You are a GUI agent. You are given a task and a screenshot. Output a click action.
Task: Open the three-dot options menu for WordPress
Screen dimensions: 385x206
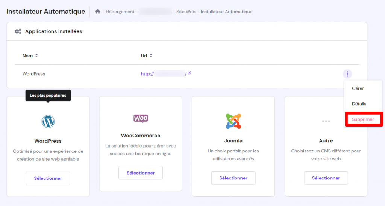(x=347, y=74)
